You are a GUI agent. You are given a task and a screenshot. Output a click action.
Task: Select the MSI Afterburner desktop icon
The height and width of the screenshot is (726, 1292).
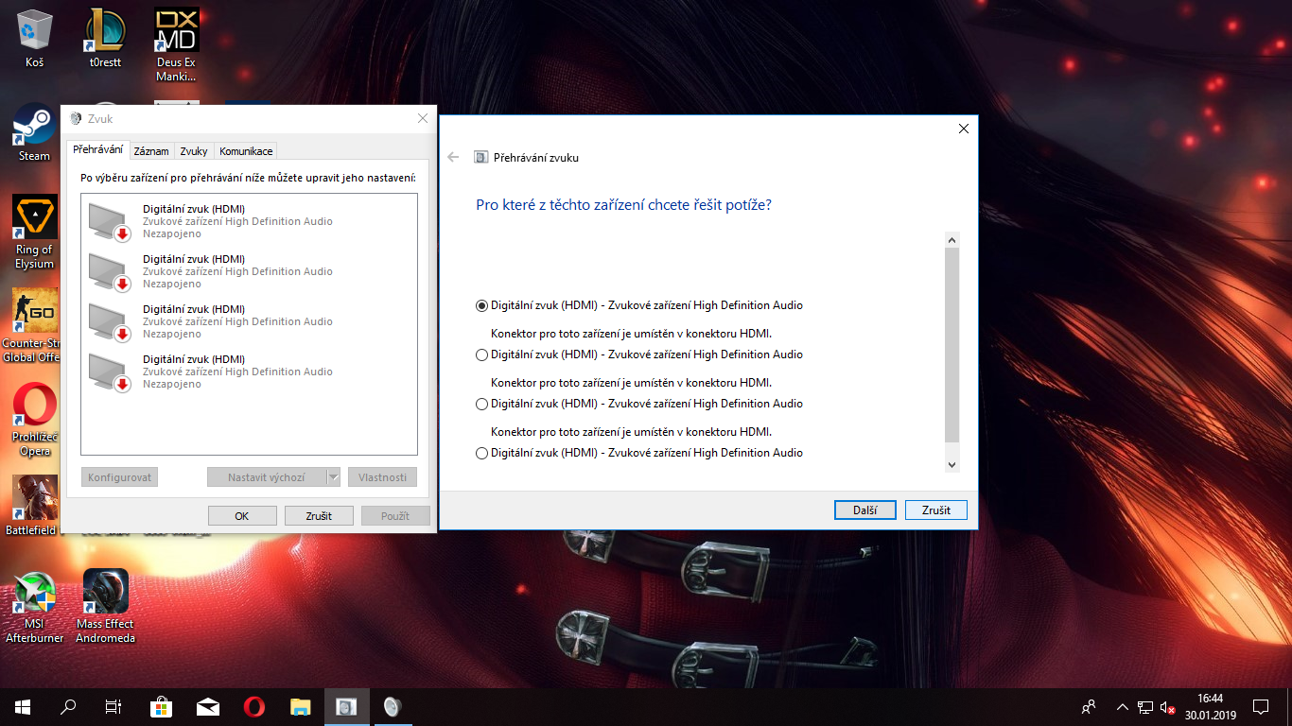click(x=35, y=607)
